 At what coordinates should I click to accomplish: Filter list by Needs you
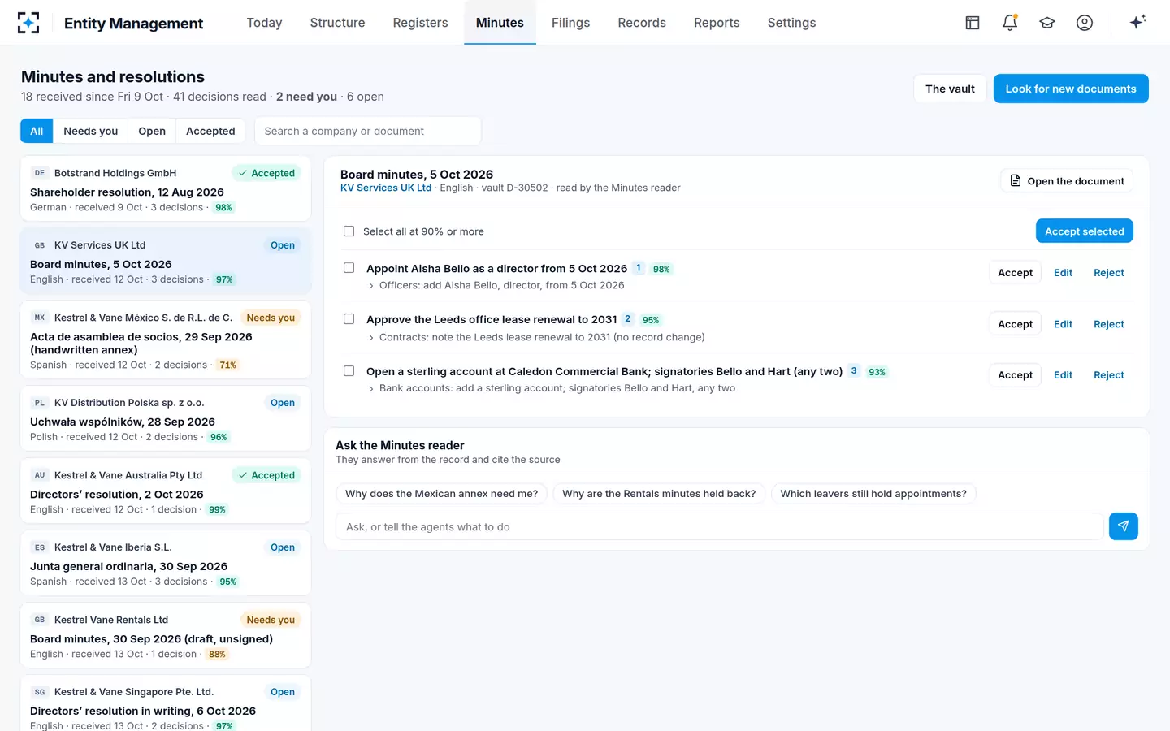[x=91, y=131]
